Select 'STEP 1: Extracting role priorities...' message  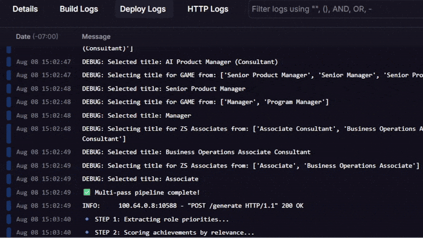pyautogui.click(x=162, y=219)
